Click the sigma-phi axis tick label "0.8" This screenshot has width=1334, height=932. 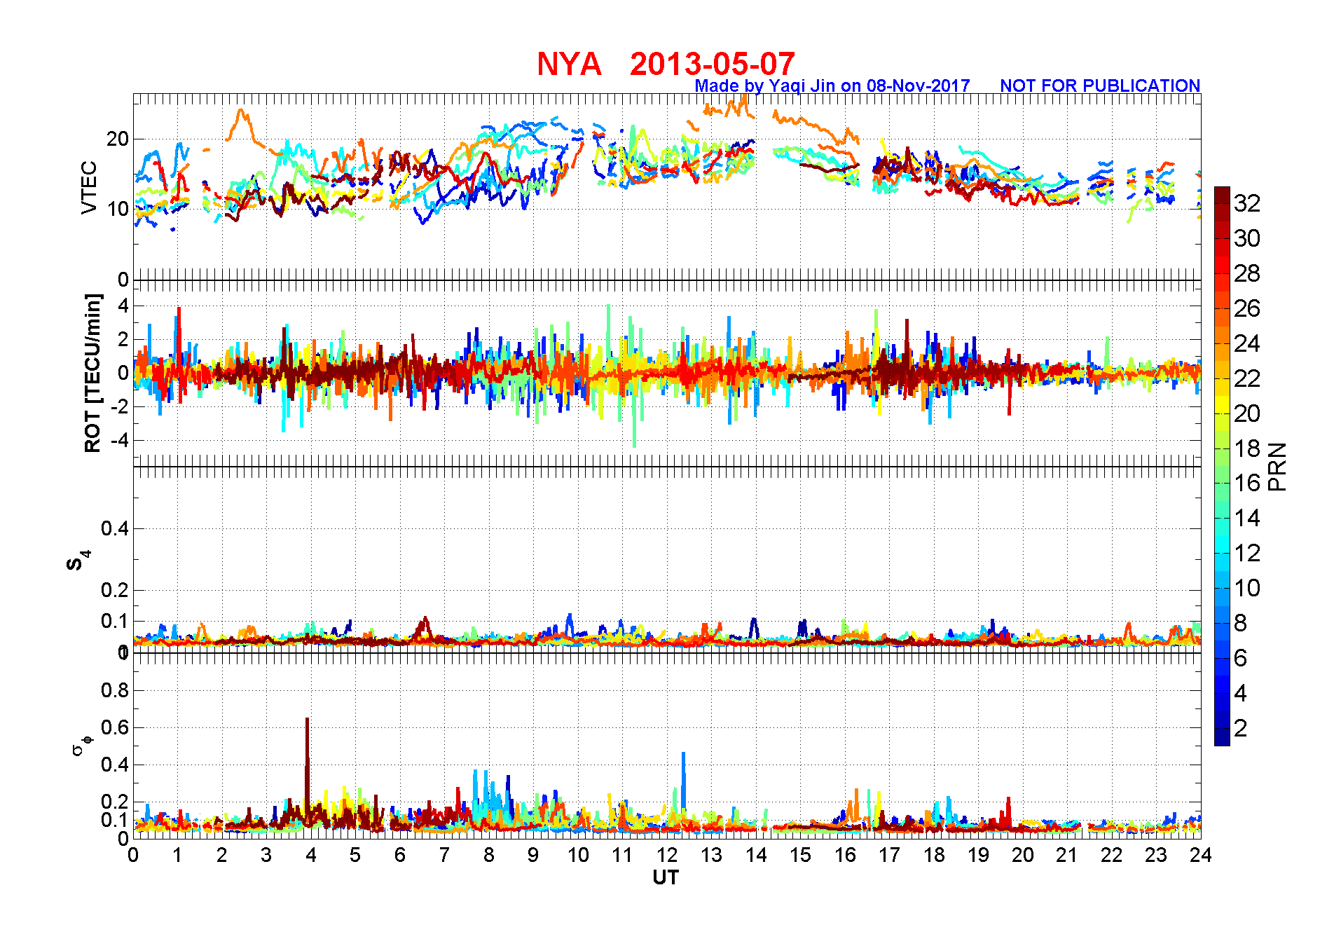[115, 690]
